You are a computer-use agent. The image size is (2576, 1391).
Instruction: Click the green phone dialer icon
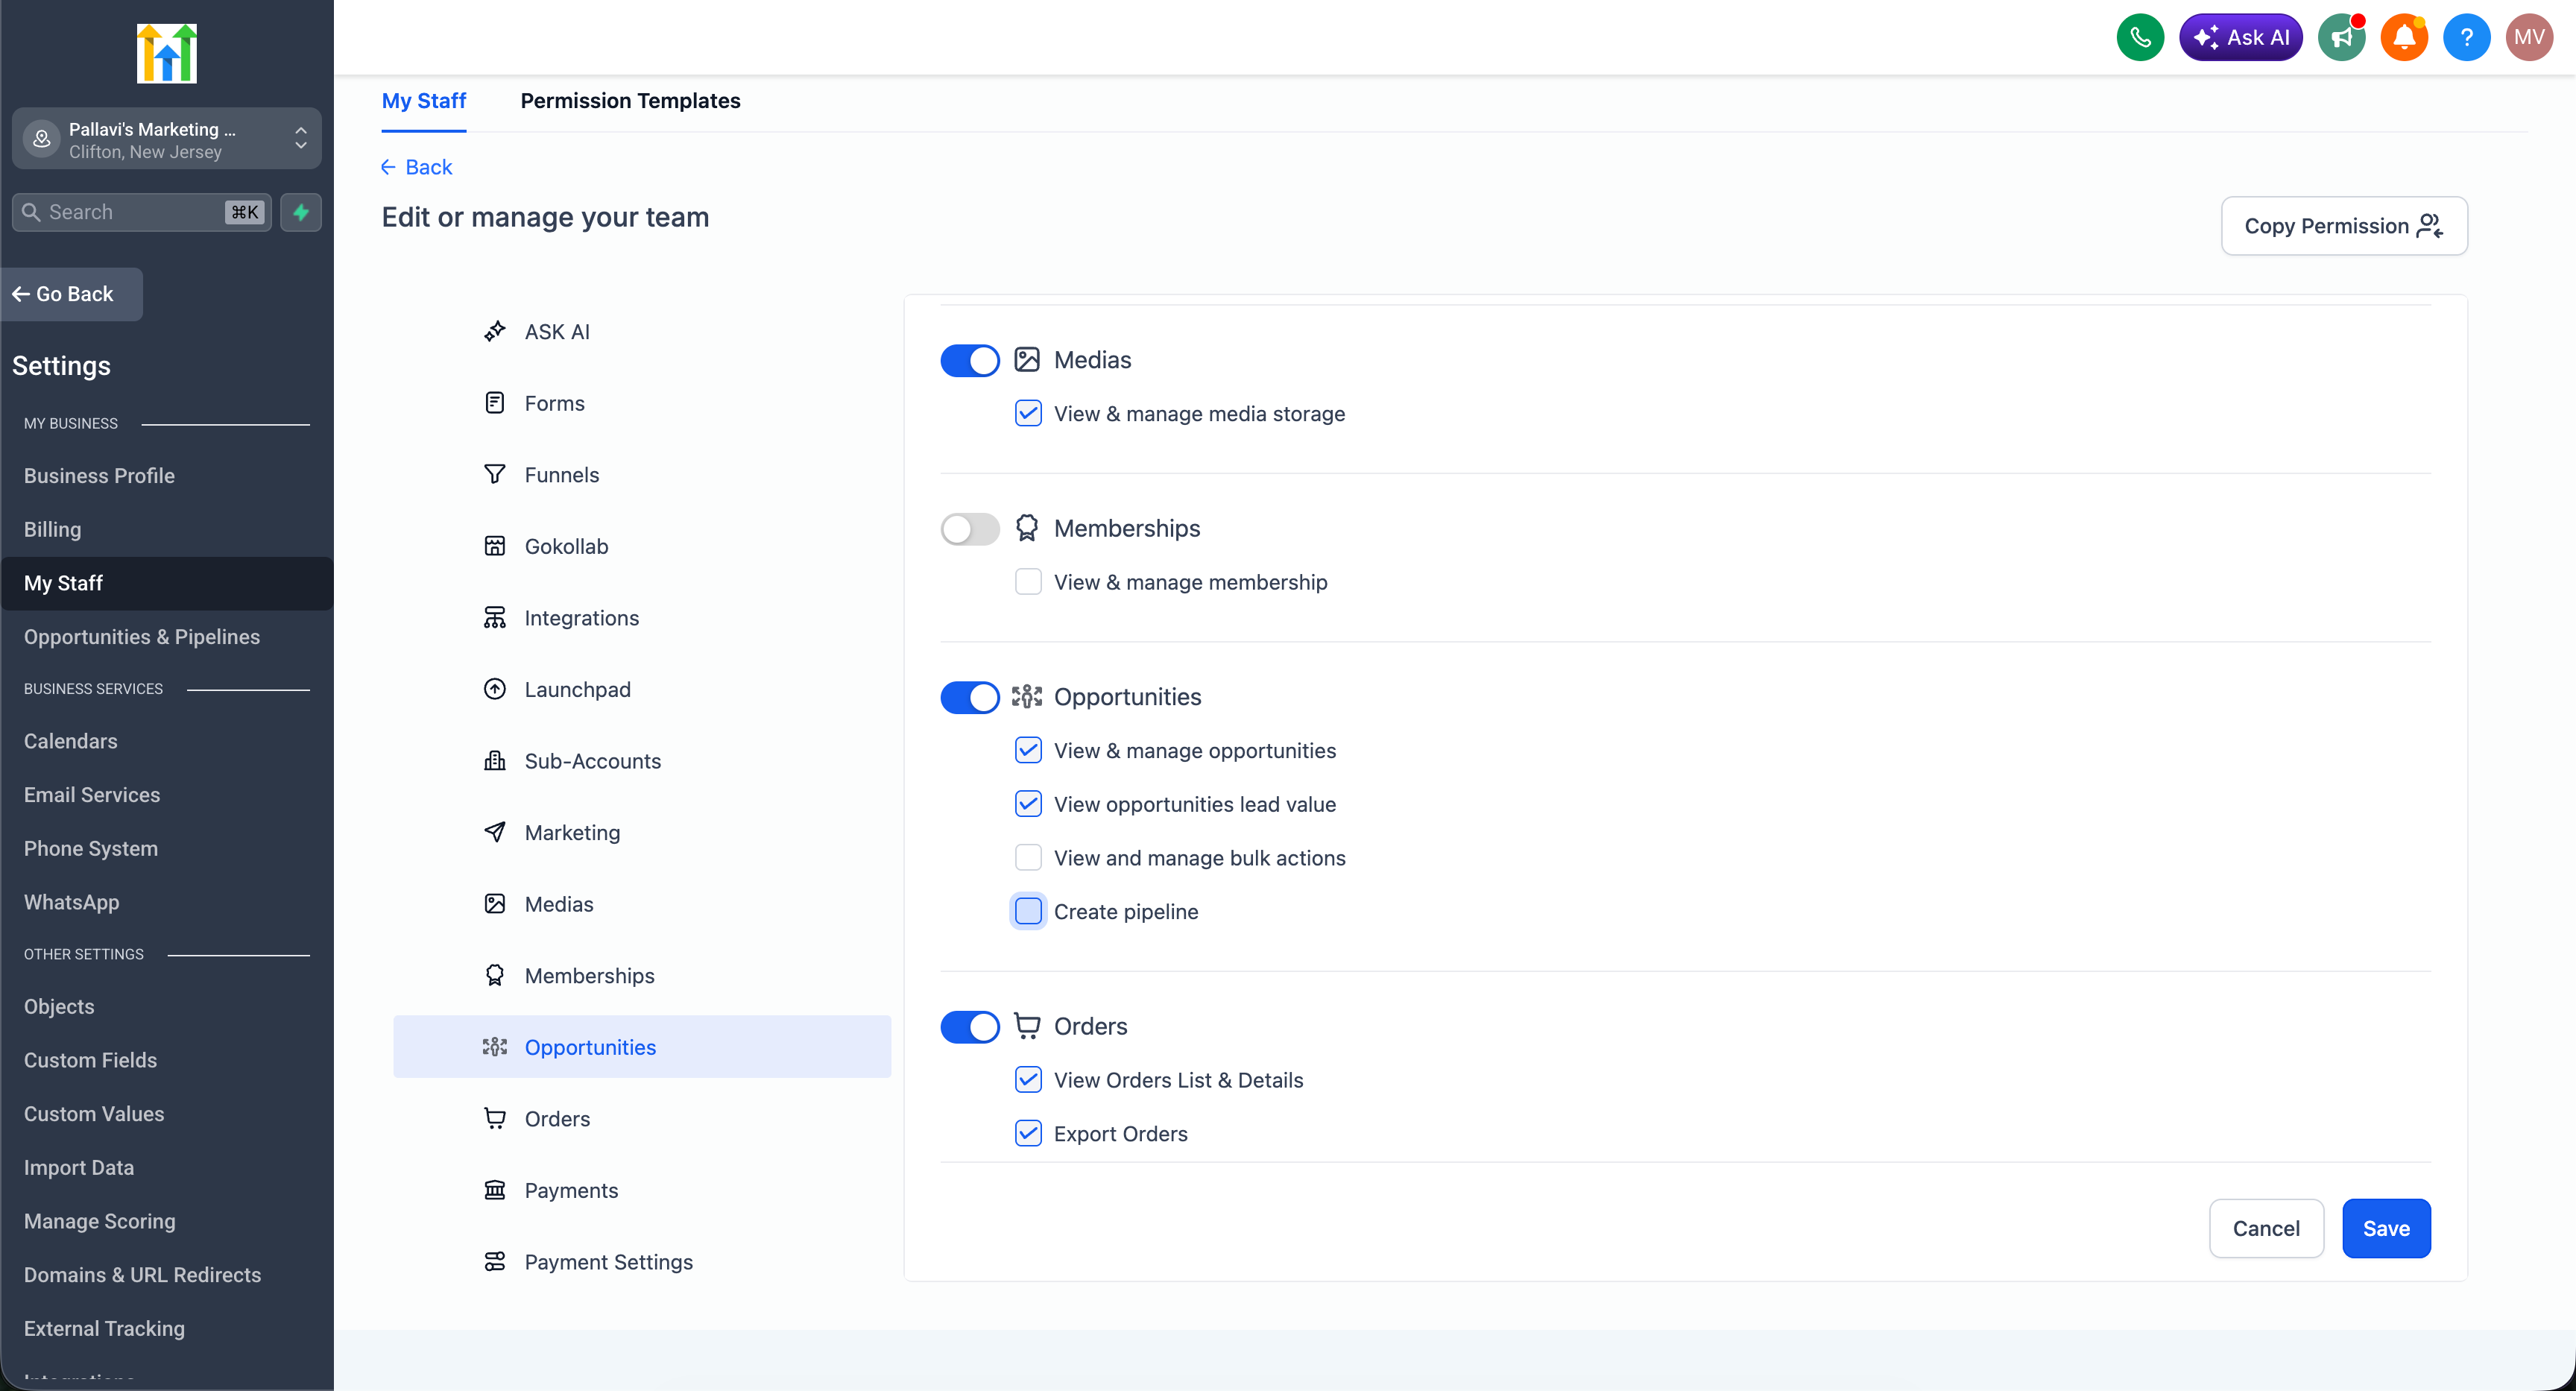[2140, 38]
